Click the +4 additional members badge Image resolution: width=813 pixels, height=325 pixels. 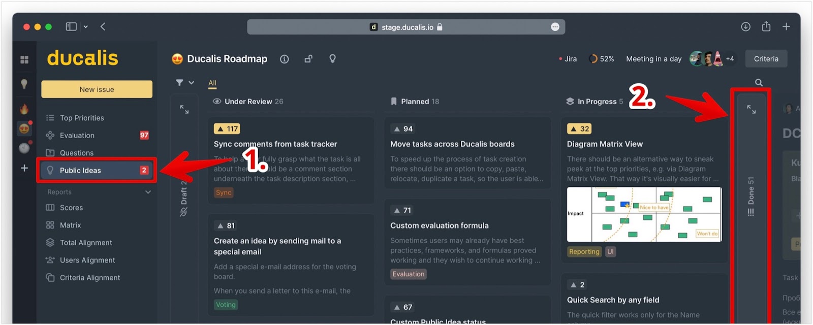pyautogui.click(x=730, y=59)
